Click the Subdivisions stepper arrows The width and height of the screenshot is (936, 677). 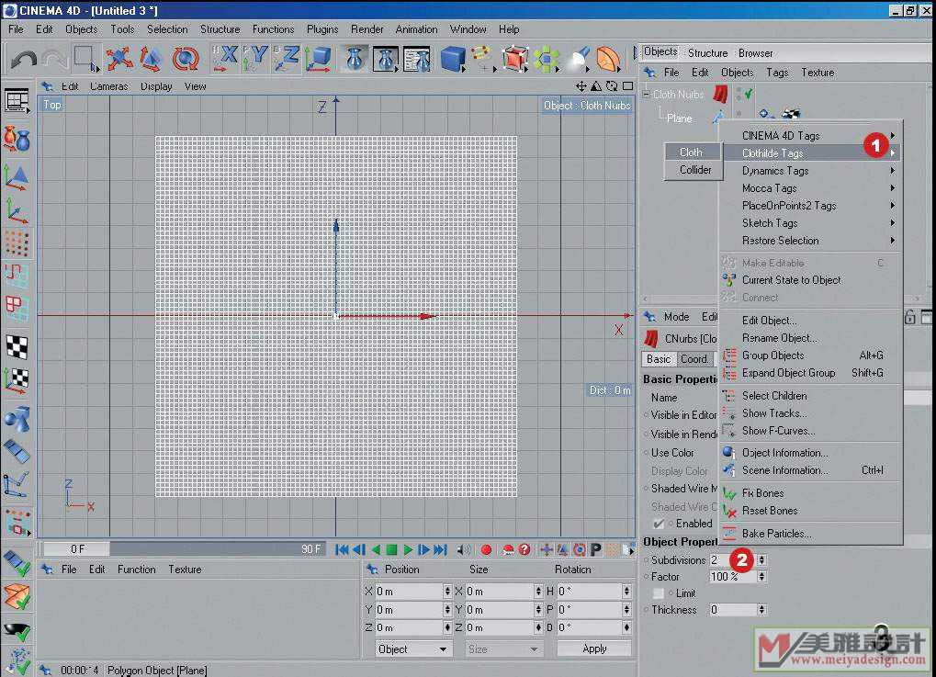click(761, 560)
